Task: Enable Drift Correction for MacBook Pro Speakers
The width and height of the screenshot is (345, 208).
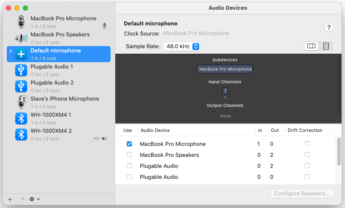Action: (307, 155)
